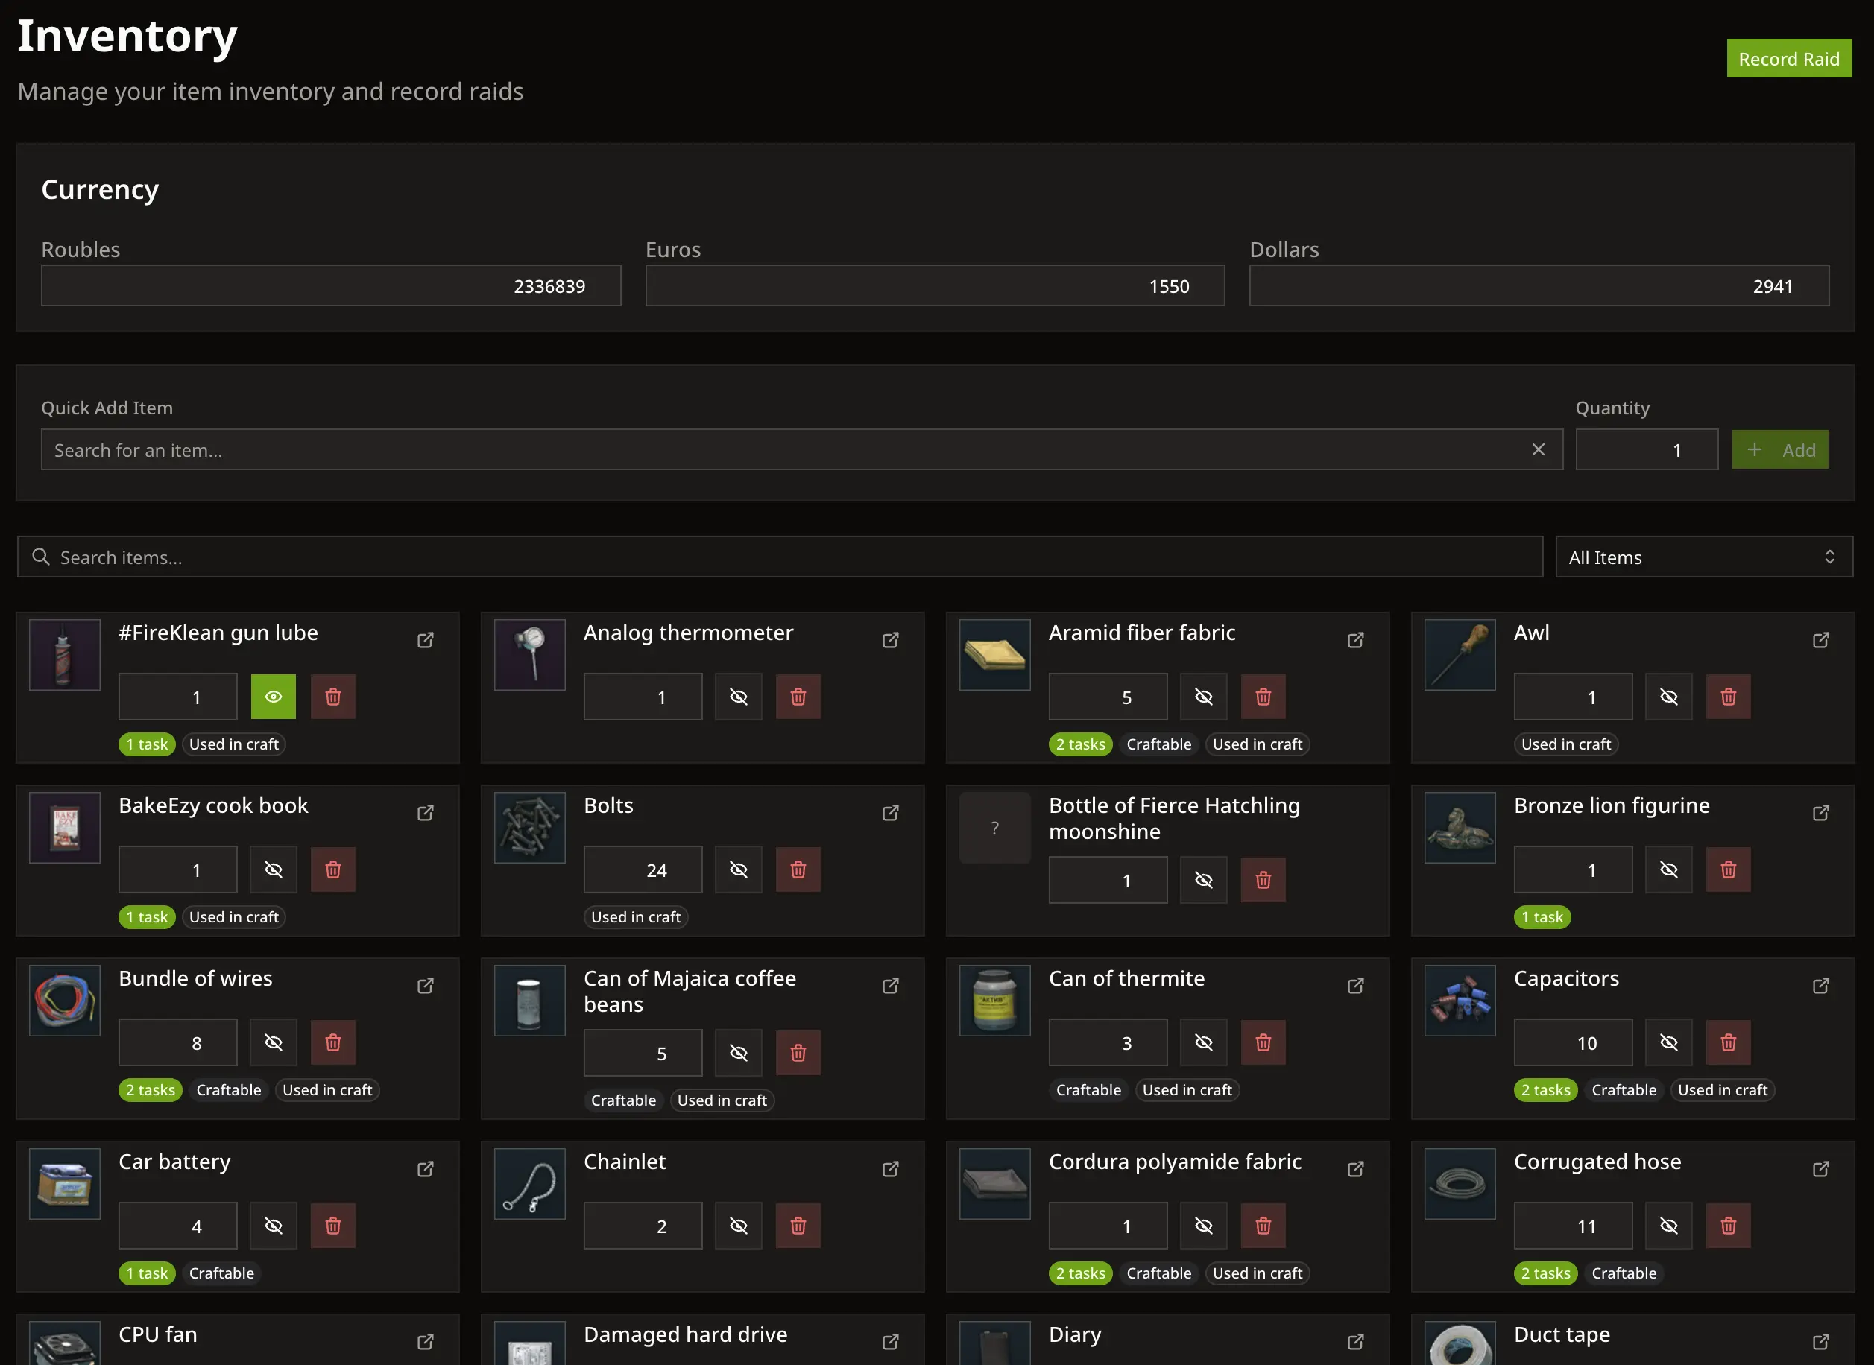Open the Bronze lion figurine external link
The image size is (1874, 1365).
tap(1820, 812)
